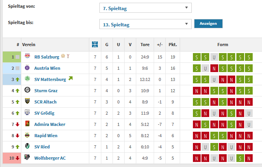
Task: Click RB Salzburg's grey U form box
Action: [x=214, y=57]
